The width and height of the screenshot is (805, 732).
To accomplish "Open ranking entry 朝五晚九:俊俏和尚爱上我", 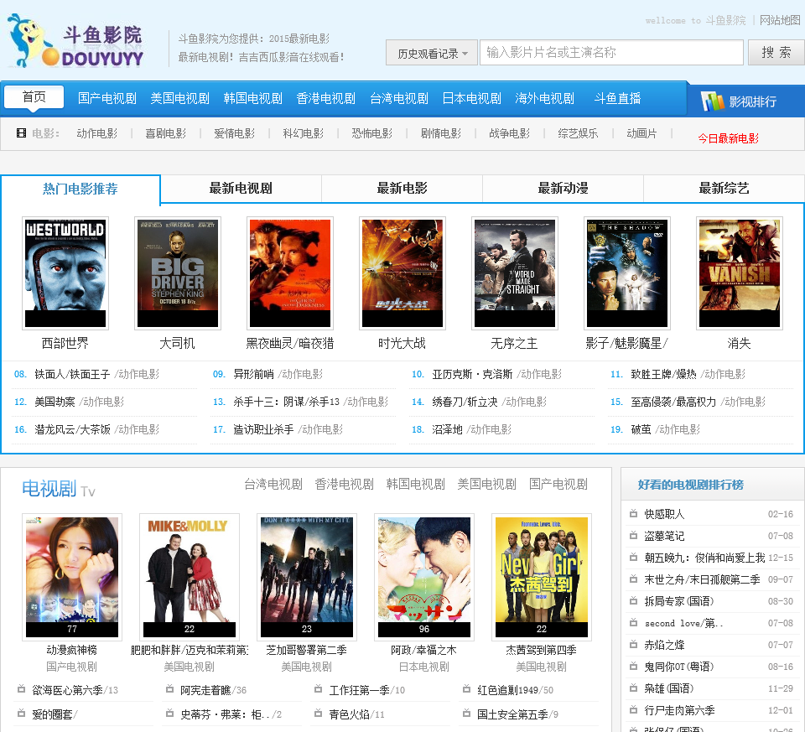I will pos(704,558).
